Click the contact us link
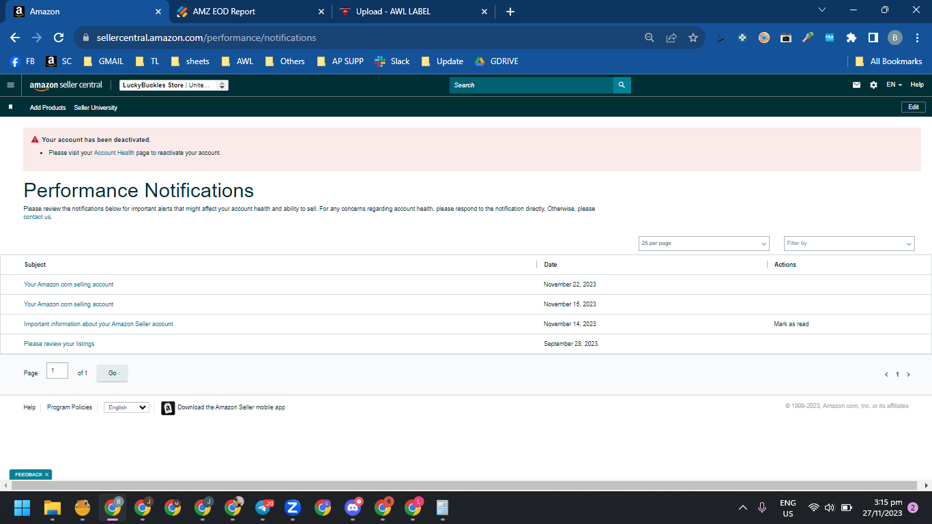Screen dimensions: 932x524 (x=38, y=217)
